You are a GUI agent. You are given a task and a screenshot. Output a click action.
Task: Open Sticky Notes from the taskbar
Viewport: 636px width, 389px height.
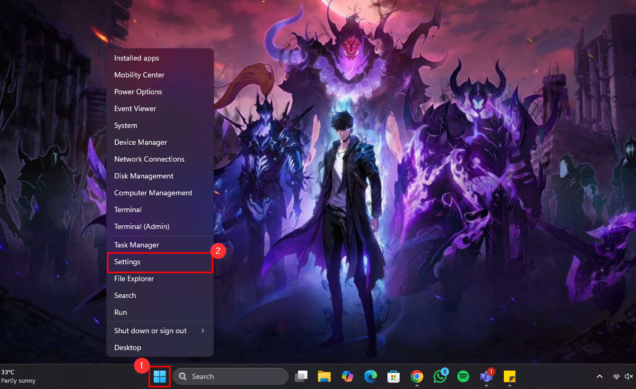click(x=509, y=376)
